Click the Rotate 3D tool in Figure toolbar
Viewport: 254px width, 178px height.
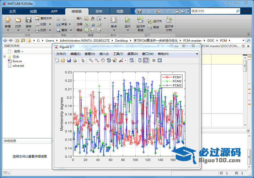click(x=108, y=61)
